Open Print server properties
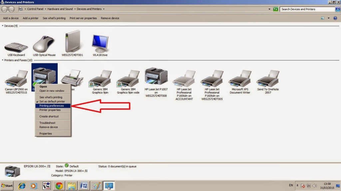Screen dimensions: 341x191 coord(83,18)
